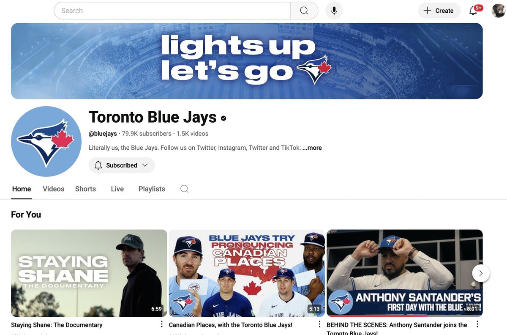Image resolution: width=507 pixels, height=335 pixels.
Task: Click title 'Staying Shane: The Documentary'
Action: [57, 325]
